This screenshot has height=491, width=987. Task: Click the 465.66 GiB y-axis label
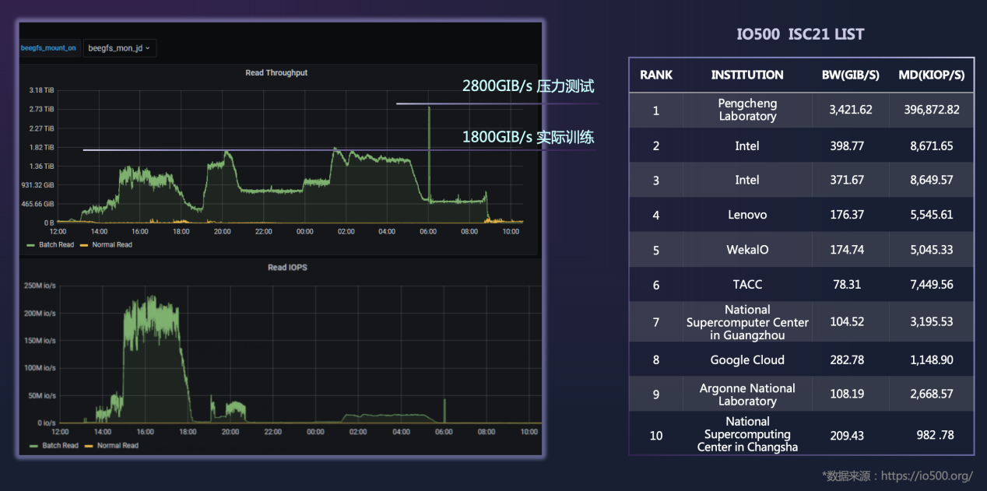coord(37,204)
